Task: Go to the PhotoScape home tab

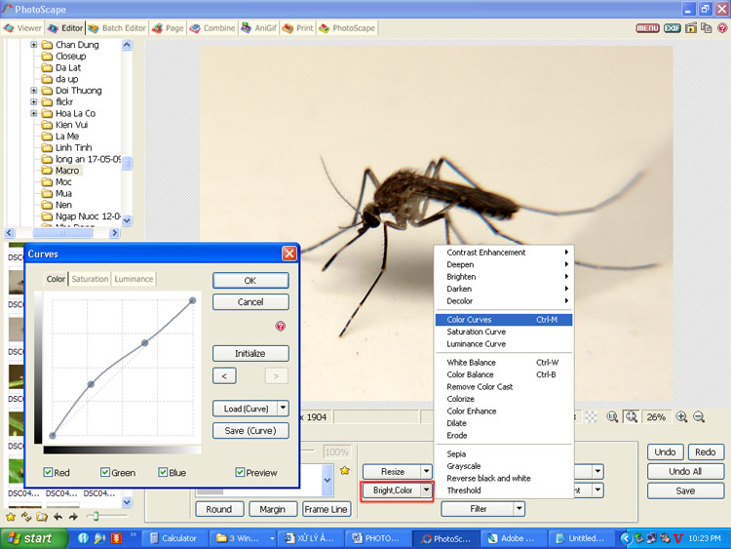Action: click(x=347, y=28)
